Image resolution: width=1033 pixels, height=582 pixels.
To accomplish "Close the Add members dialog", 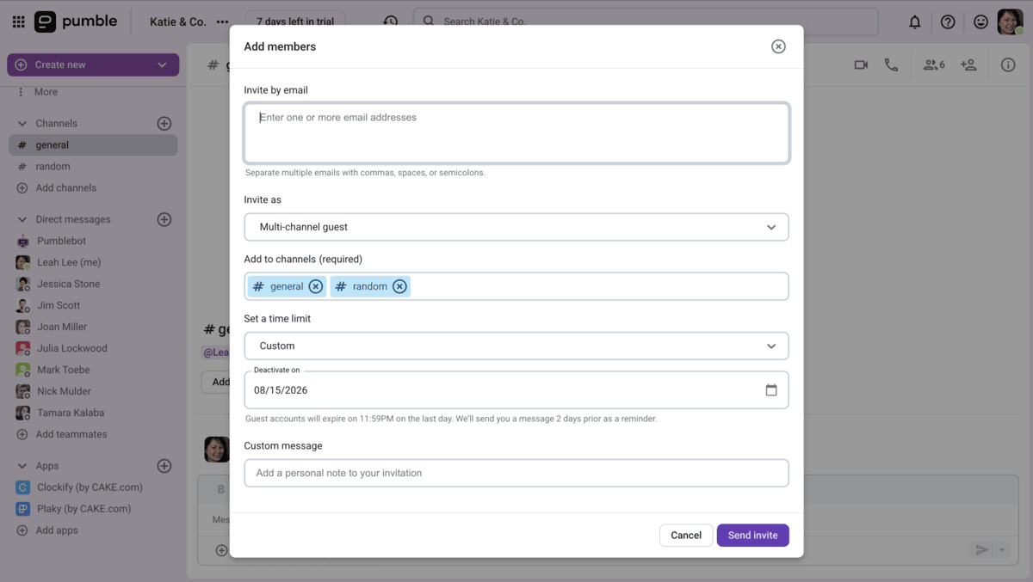I will 778,46.
